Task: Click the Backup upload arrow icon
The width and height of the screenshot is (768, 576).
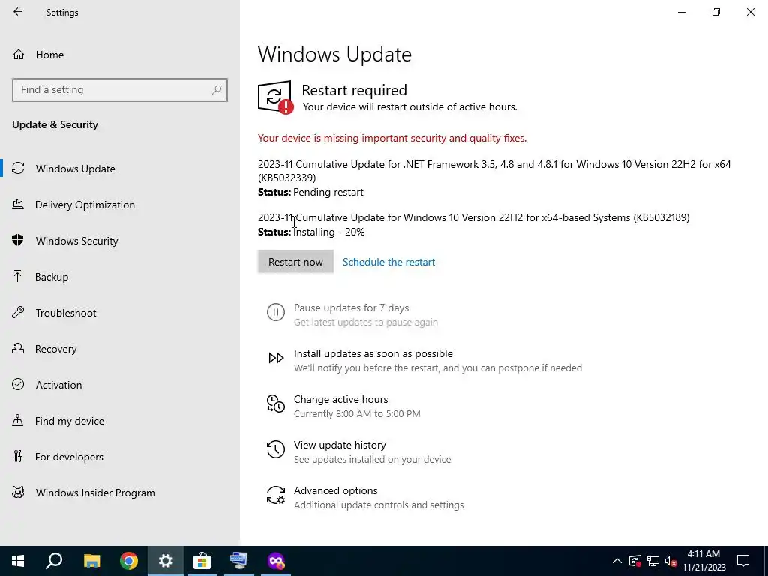Action: (x=18, y=276)
